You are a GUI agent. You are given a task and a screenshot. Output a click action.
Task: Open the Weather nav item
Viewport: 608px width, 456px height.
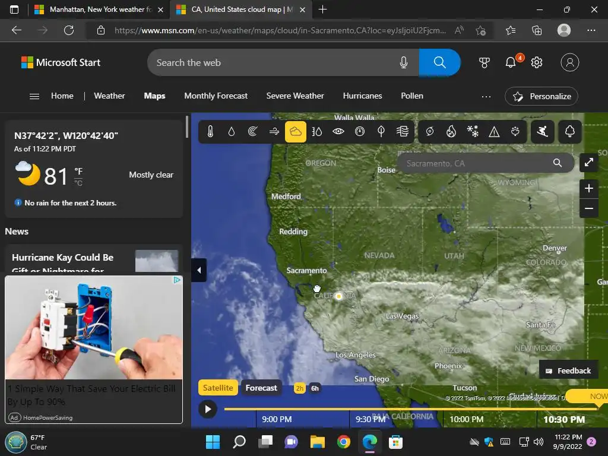(109, 96)
